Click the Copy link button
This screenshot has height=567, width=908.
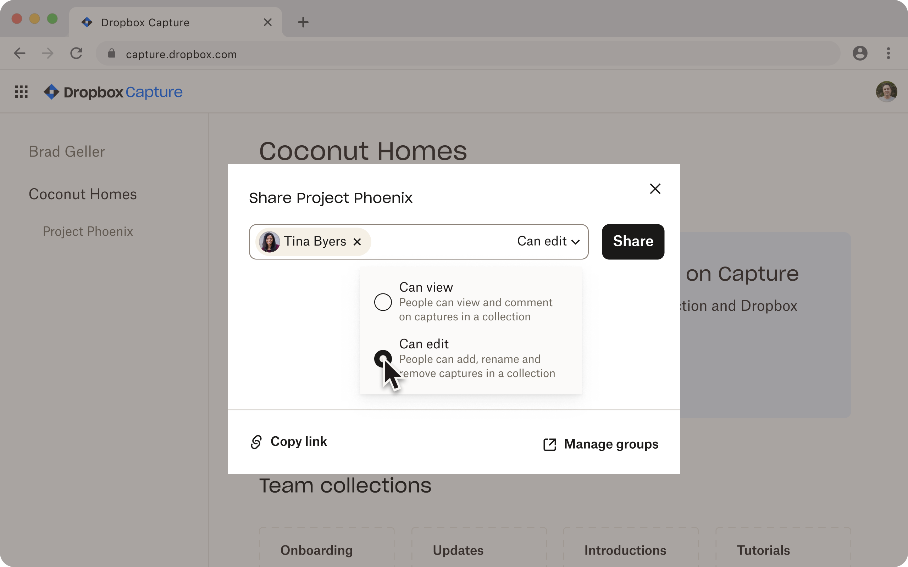[288, 441]
